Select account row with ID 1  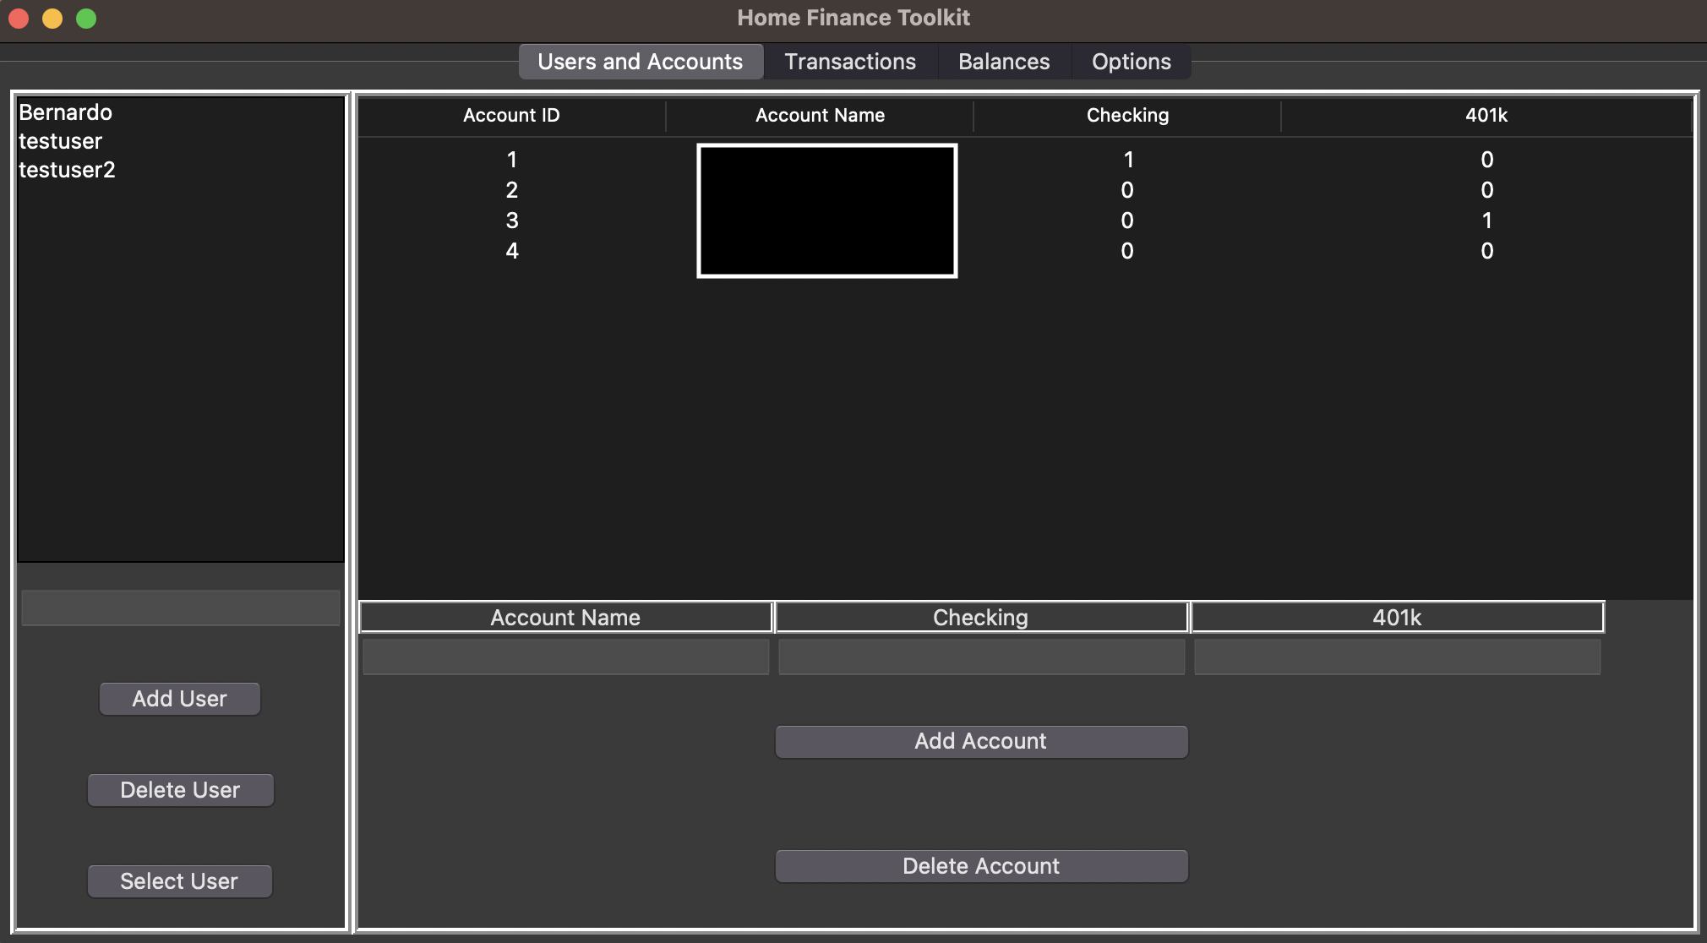coord(1024,160)
